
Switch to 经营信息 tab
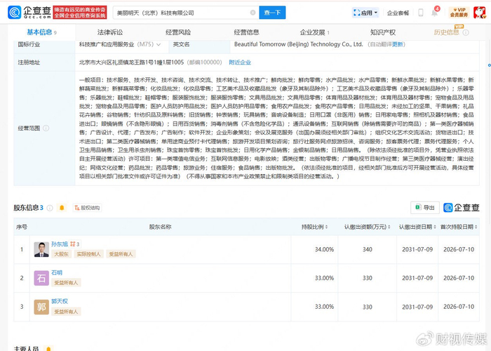246,32
